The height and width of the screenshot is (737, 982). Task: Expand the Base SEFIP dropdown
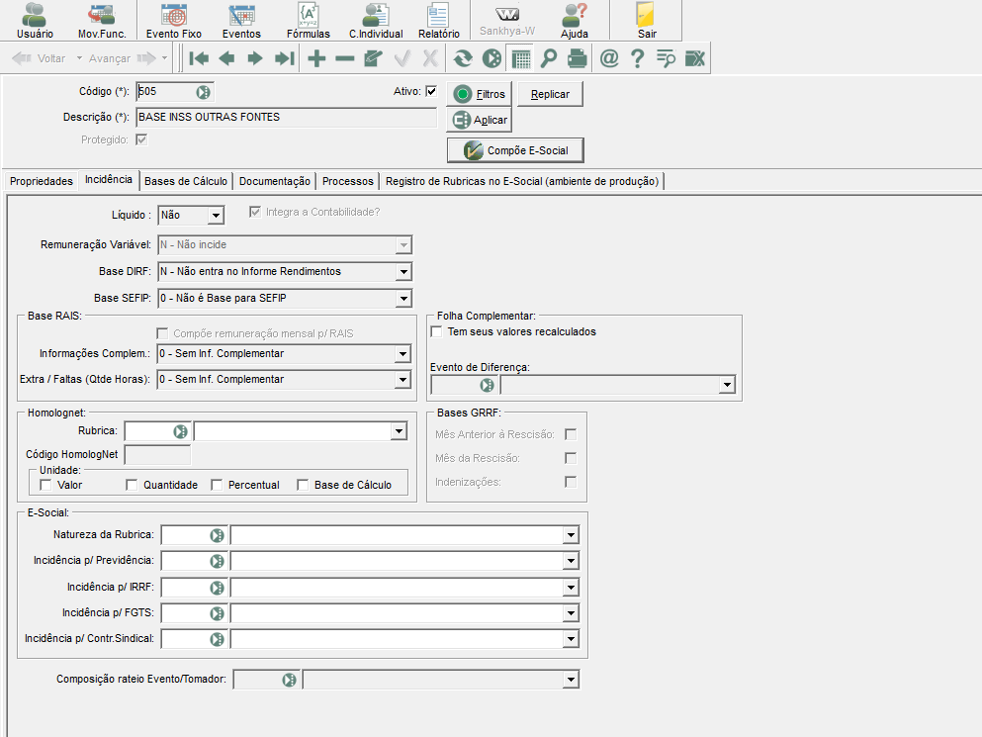coord(403,299)
